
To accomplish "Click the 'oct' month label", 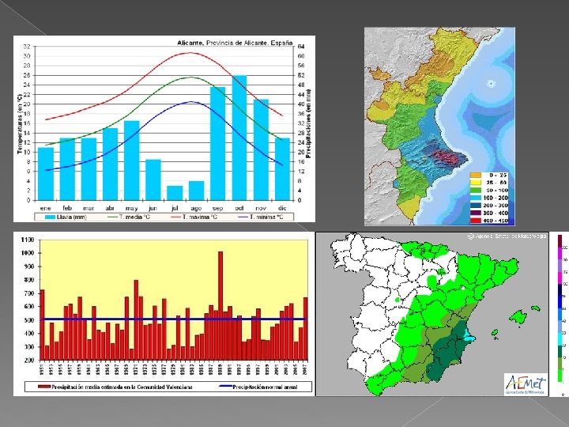I will click(239, 209).
